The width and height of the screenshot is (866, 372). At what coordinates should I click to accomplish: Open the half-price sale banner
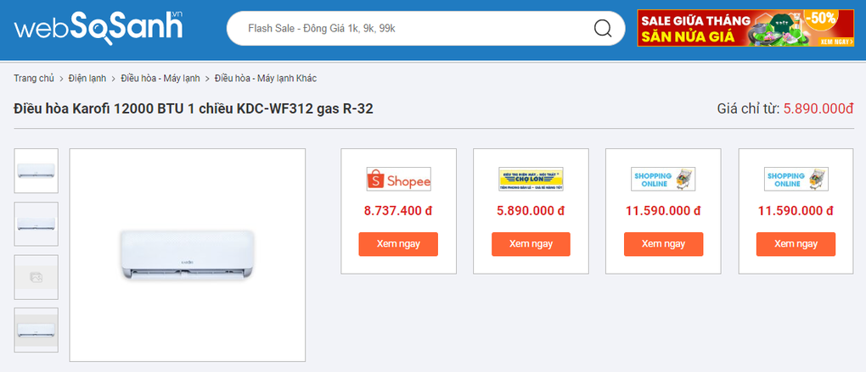tap(745, 28)
